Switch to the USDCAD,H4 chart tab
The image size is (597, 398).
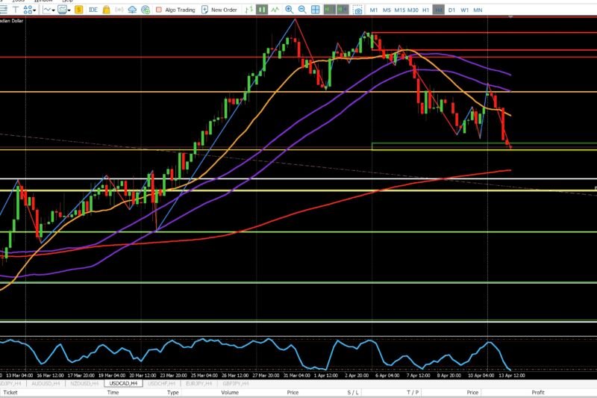pos(123,384)
